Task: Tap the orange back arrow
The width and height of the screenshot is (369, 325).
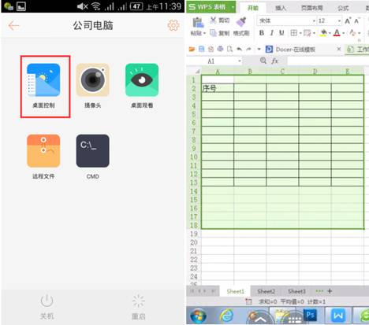Action: point(13,25)
